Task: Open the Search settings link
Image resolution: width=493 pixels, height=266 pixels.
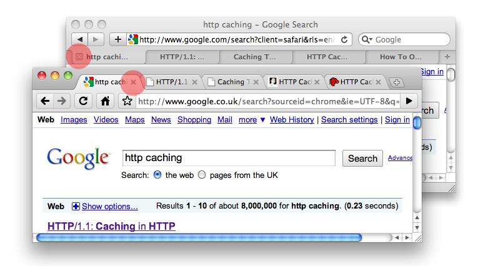Action: pyautogui.click(x=349, y=120)
